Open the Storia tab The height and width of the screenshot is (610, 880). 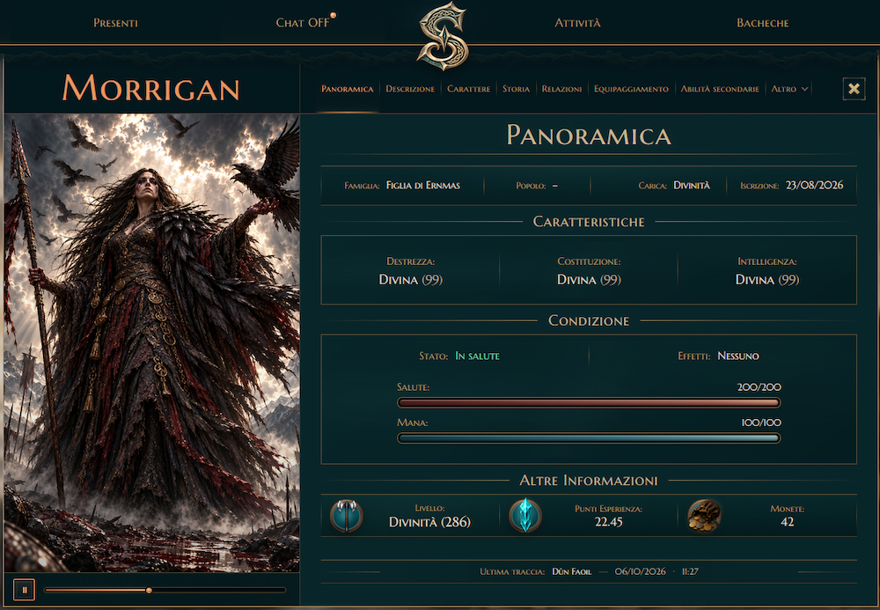[x=516, y=89]
